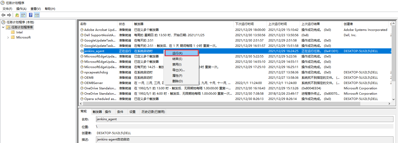Click the Task Scheduler title bar clock icon
This screenshot has width=398, height=143.
click(x=3, y=3)
